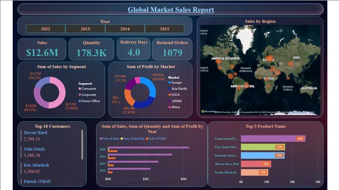The image size is (339, 190).
Task: Select Patrick O'Brill in customer list
Action: 37,182
